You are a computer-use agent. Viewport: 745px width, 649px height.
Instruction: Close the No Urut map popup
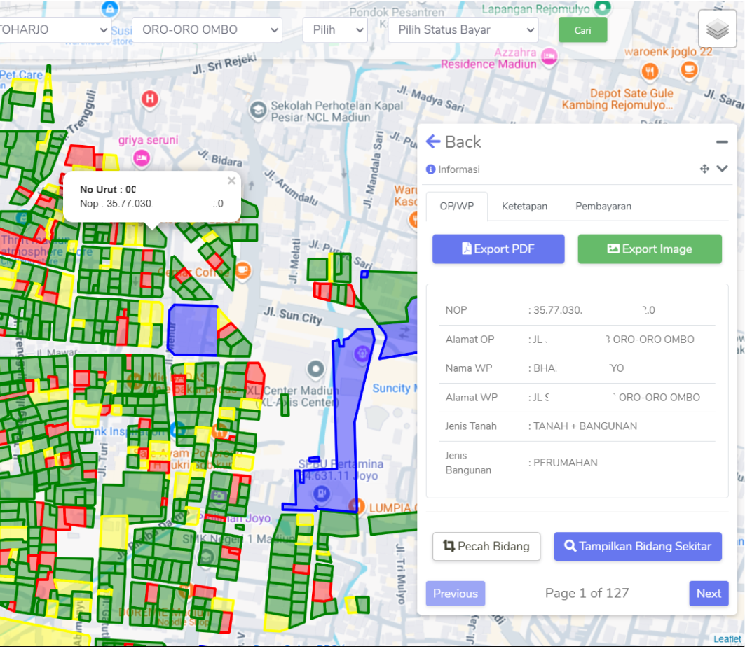[231, 181]
